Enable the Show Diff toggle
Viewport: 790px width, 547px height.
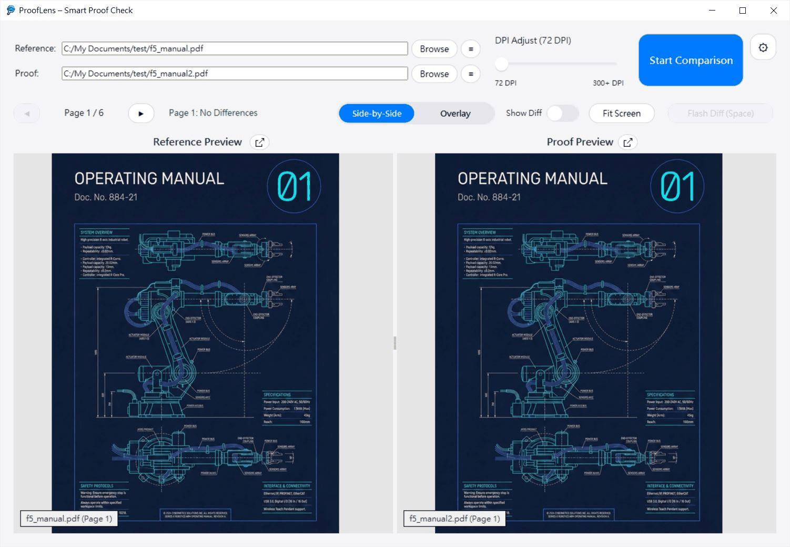click(x=563, y=113)
